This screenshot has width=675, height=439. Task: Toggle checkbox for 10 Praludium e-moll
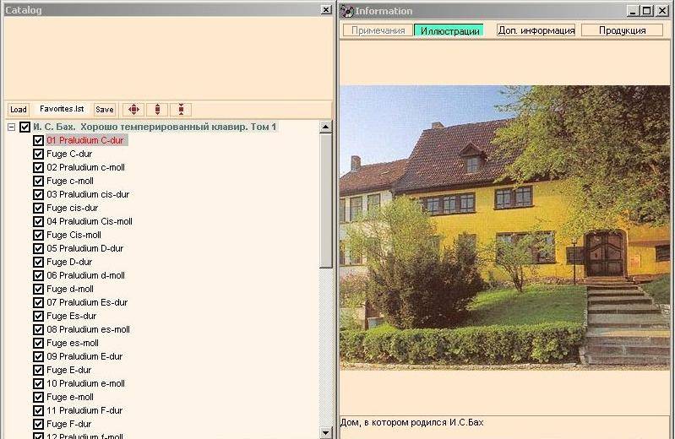coord(38,383)
